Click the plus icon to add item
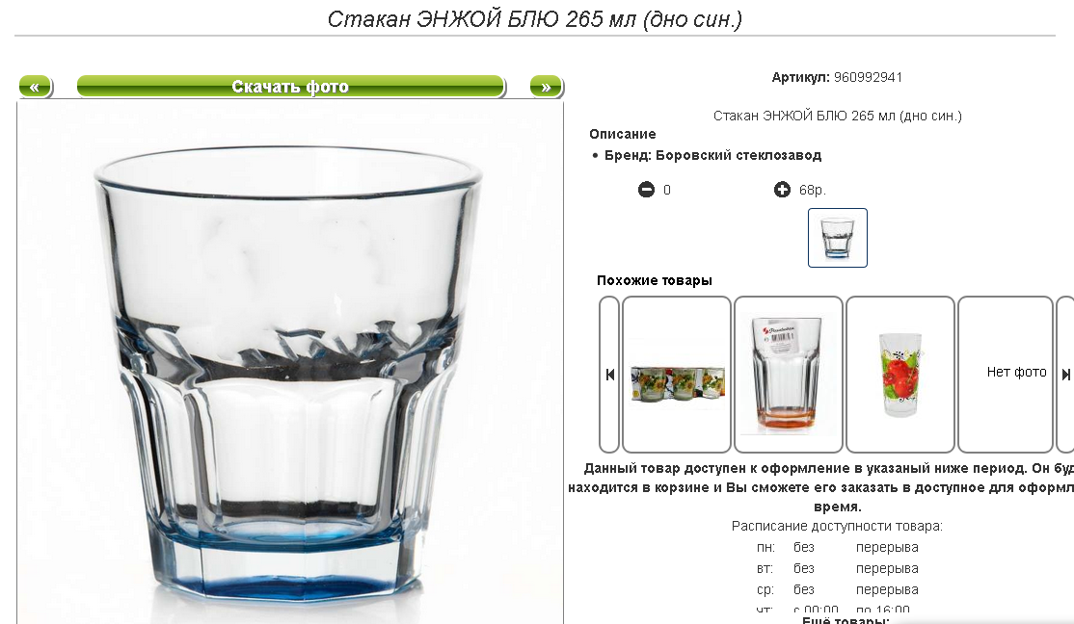The image size is (1074, 624). click(x=782, y=190)
